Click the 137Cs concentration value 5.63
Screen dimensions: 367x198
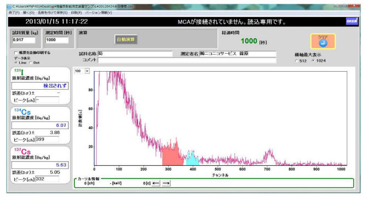click(x=61, y=165)
